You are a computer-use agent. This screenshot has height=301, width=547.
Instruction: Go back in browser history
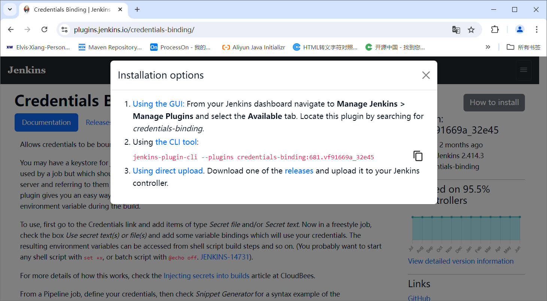click(x=11, y=30)
